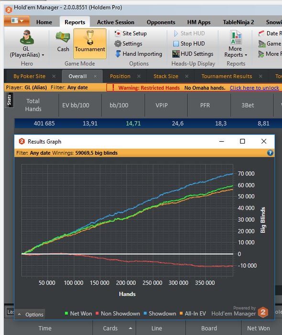
Task: Open the Position report tab
Action: pos(120,76)
